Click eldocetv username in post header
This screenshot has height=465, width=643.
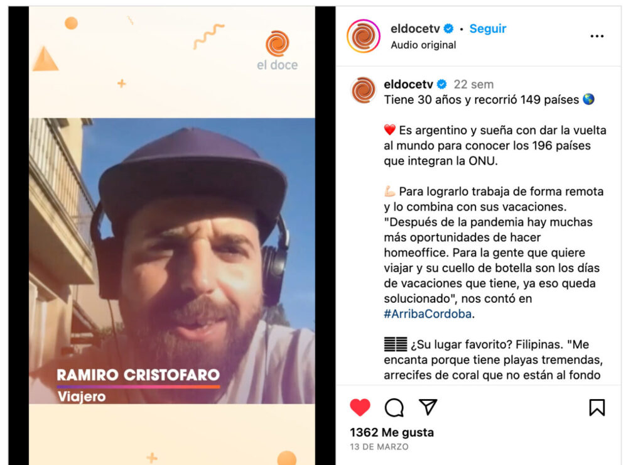(x=415, y=28)
